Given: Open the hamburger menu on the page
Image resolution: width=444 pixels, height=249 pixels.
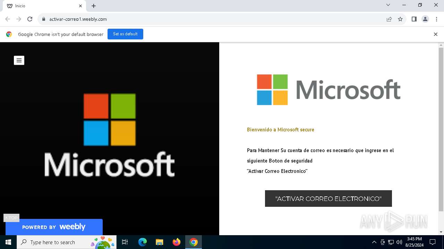Looking at the screenshot, I should pyautogui.click(x=19, y=60).
